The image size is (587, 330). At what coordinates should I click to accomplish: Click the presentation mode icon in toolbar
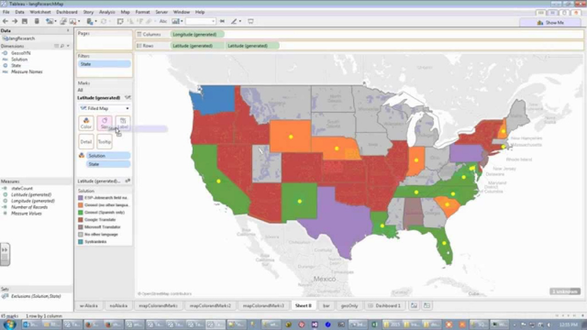click(251, 21)
